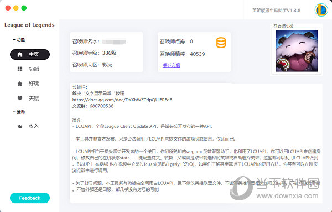
Task: Click the 召唤师点券: 0 text
Action: 177,42
